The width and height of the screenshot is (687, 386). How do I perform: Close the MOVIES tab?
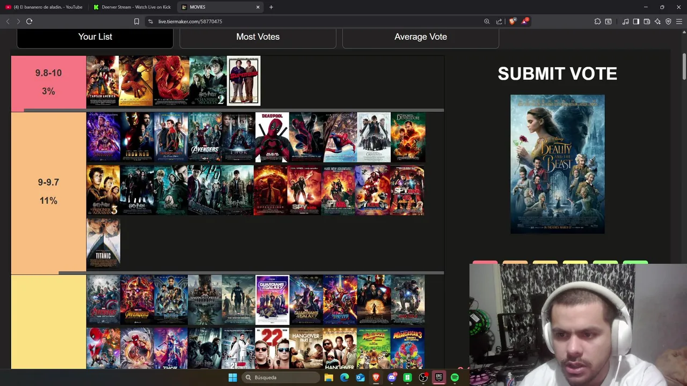tap(258, 7)
